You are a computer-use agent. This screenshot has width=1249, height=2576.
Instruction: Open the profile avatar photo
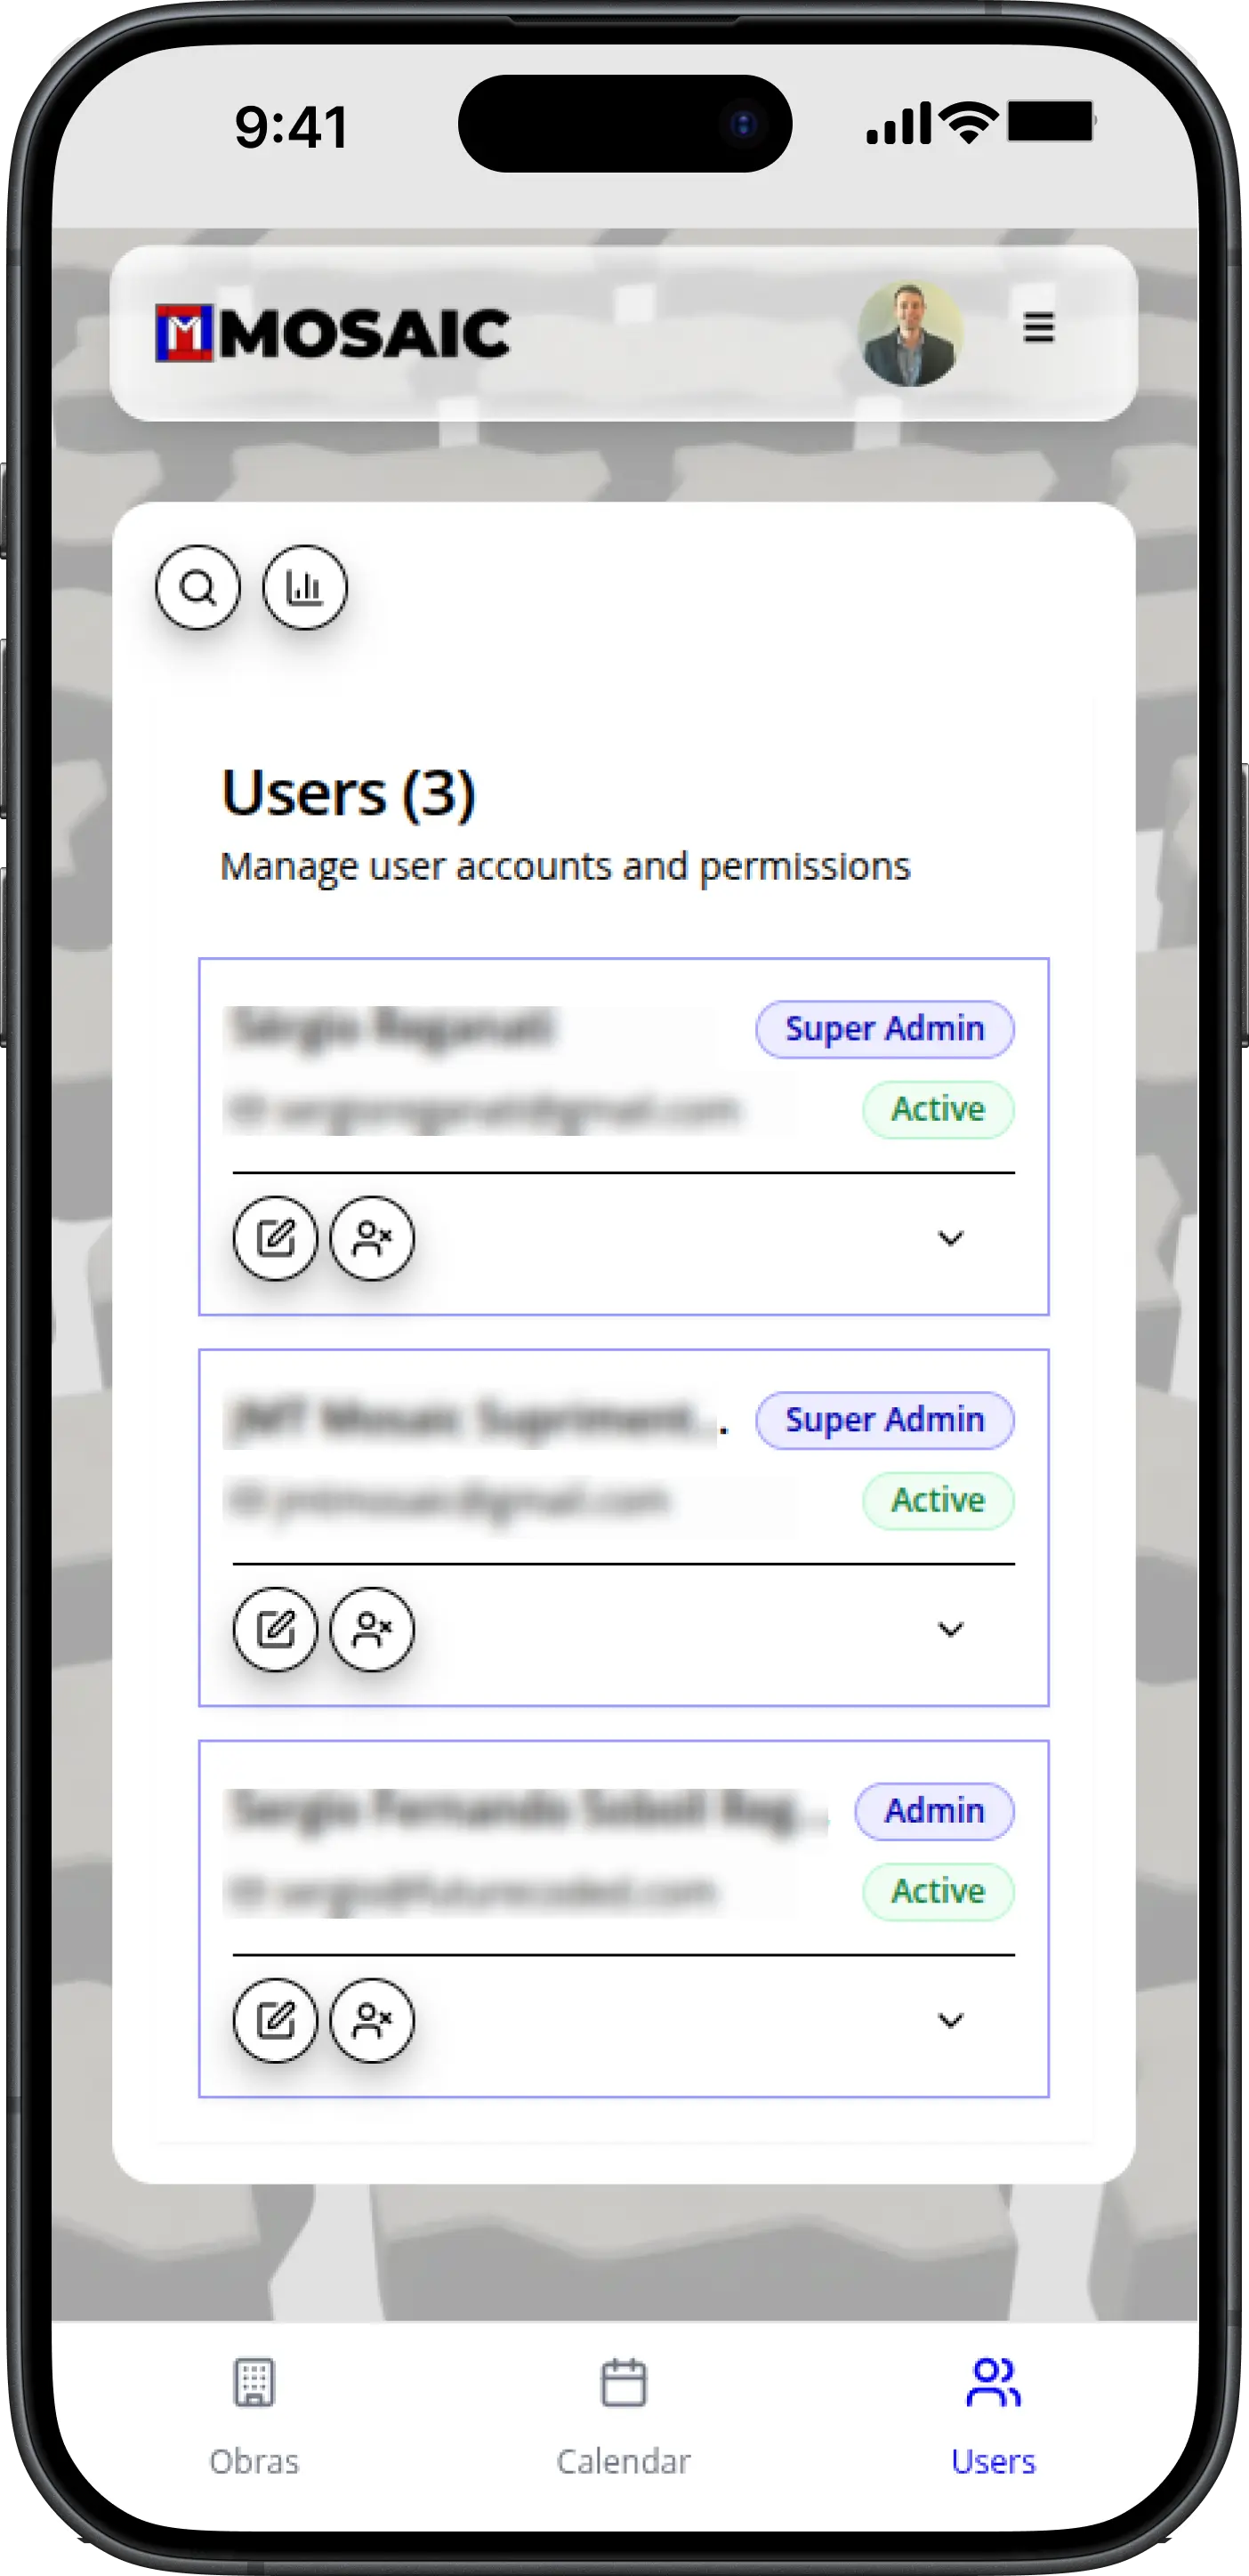[910, 333]
